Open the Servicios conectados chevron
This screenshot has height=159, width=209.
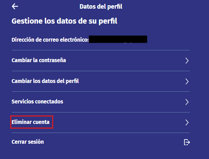(x=187, y=102)
